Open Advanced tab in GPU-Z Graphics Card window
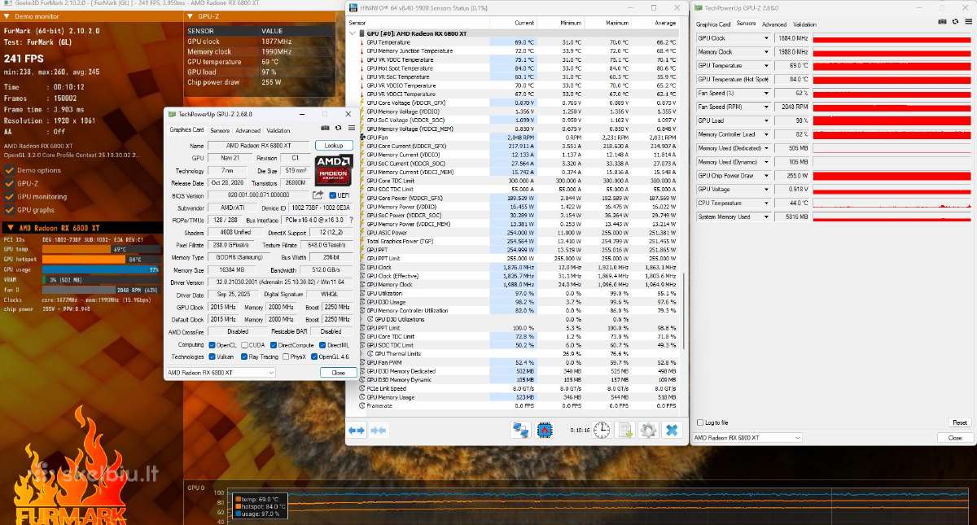 click(248, 130)
